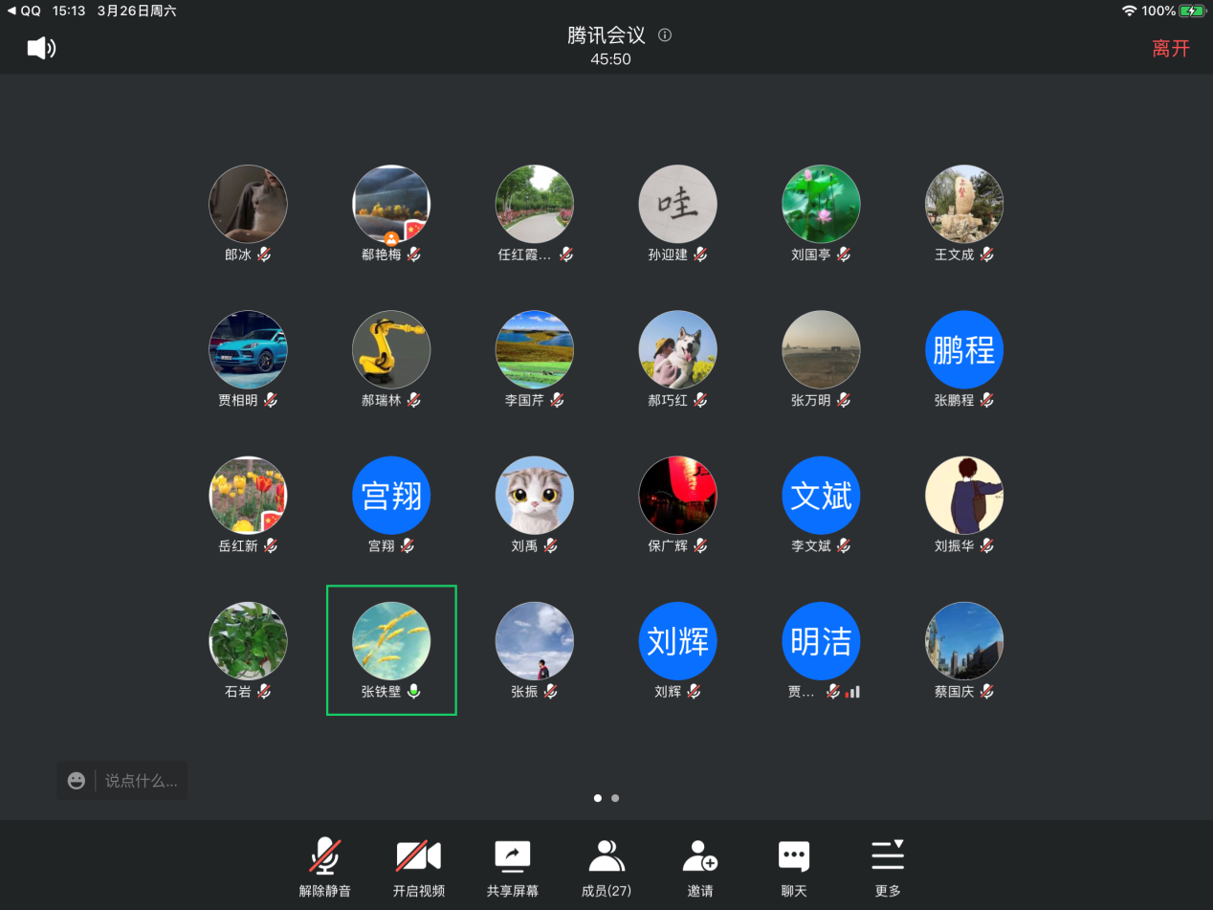This screenshot has height=910, width=1213.
Task: Open the 成员(27) members list
Action: click(x=606, y=867)
